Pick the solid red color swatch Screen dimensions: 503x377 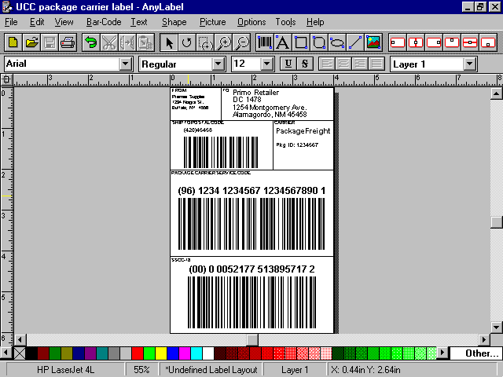pyautogui.click(x=138, y=353)
